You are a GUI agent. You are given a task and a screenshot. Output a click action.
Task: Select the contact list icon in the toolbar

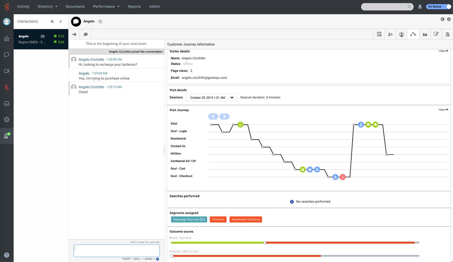click(x=390, y=34)
